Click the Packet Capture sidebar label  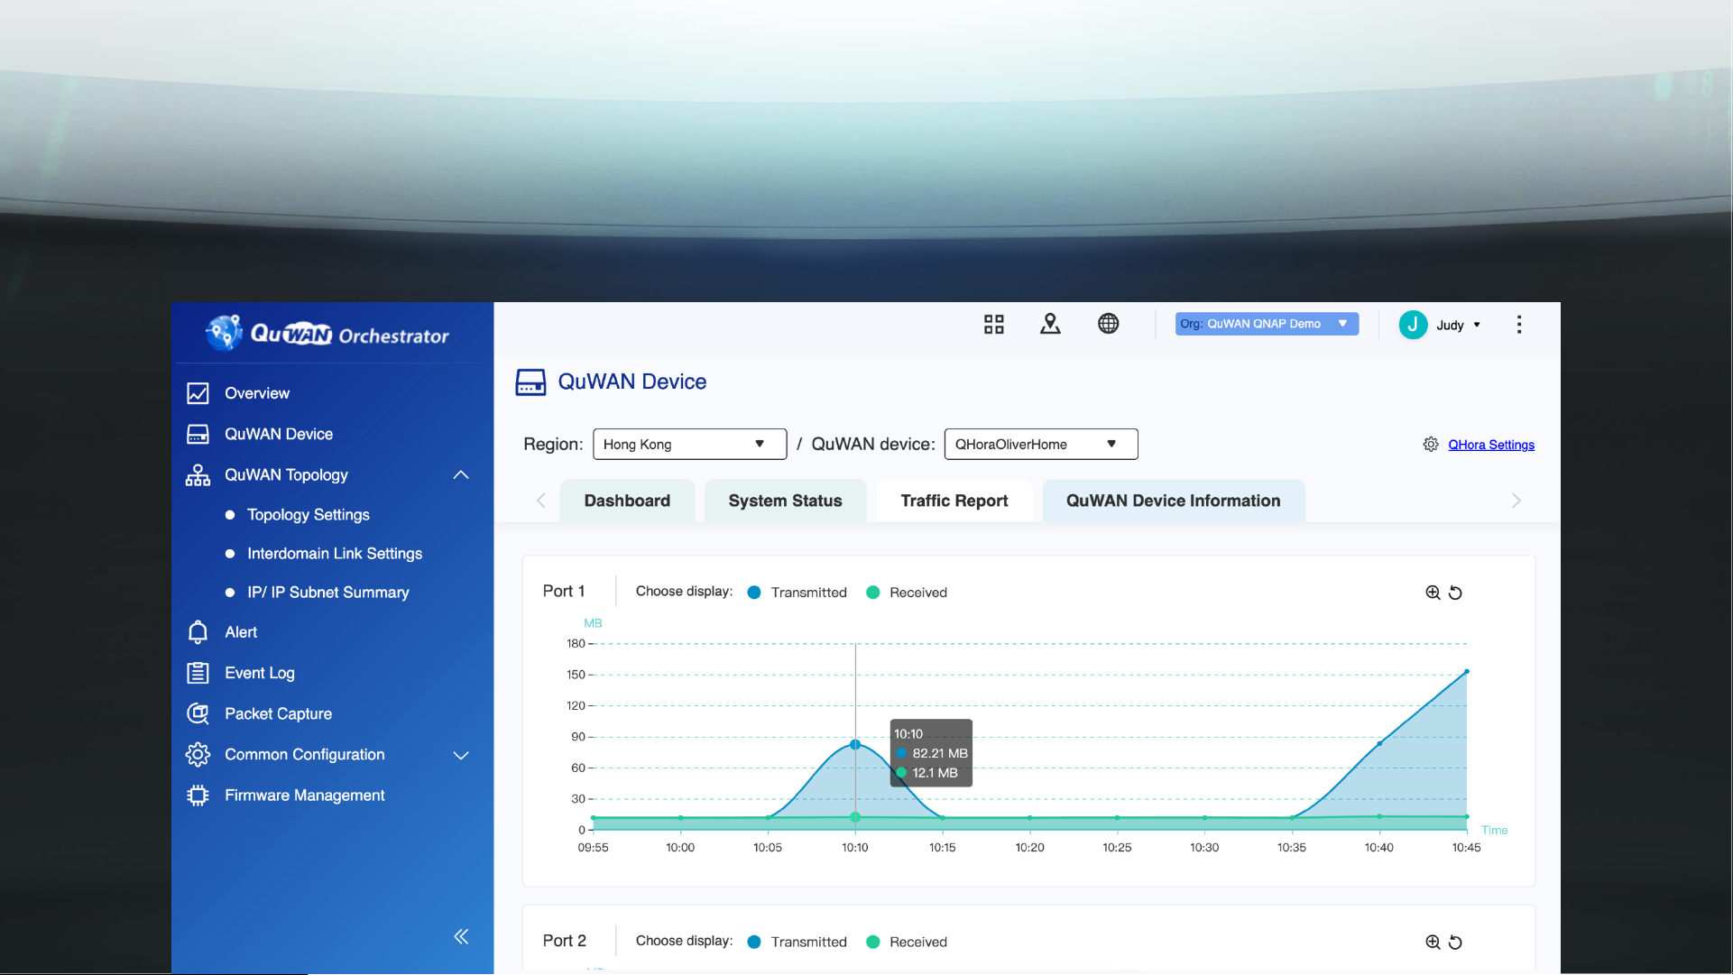point(278,713)
